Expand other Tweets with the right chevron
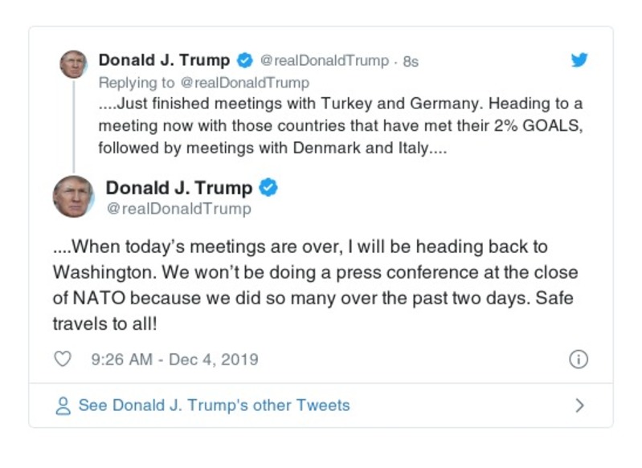642x468 pixels. pos(579,405)
